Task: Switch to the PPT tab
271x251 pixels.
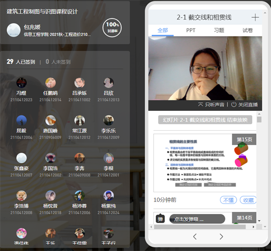Action: [x=191, y=30]
